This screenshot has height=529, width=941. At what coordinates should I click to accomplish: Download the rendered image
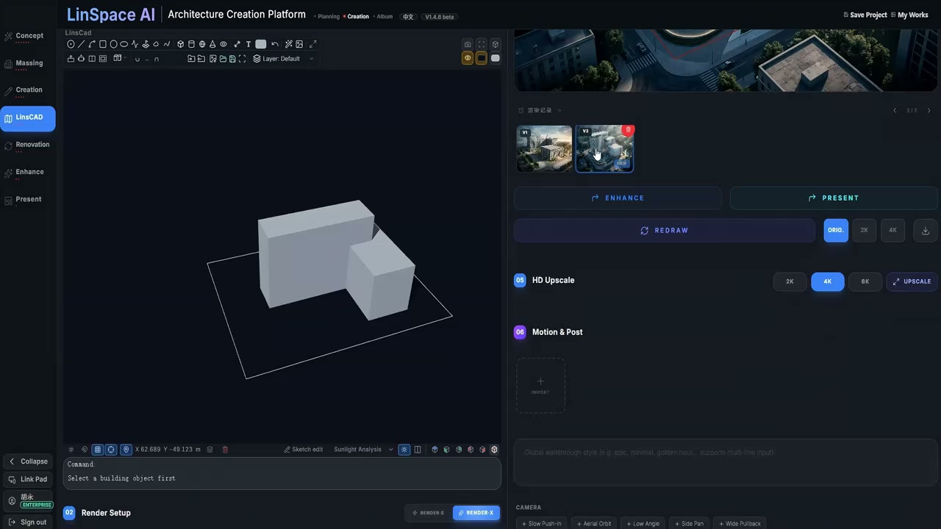[x=926, y=231]
